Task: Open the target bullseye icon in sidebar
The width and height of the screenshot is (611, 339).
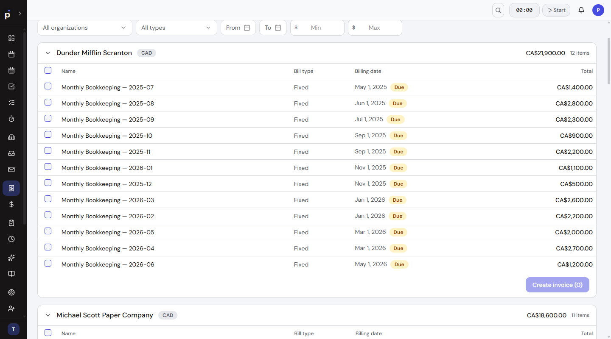Action: (11, 292)
